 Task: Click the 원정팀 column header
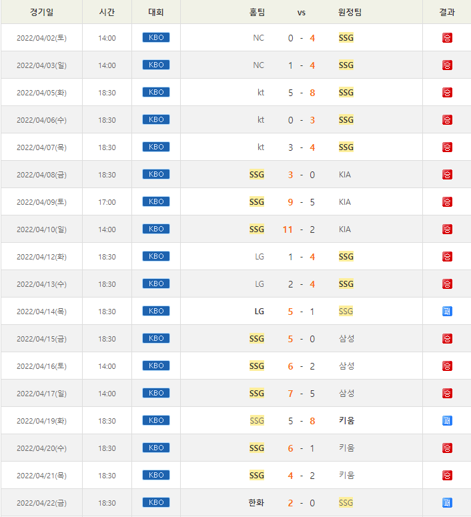click(x=350, y=12)
